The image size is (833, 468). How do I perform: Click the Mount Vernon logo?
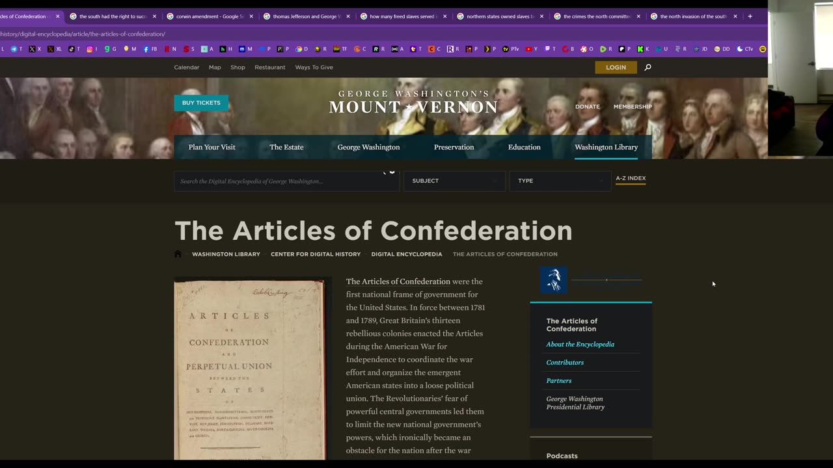(x=413, y=102)
